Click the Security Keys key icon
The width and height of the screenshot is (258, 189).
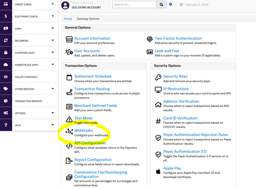coord(158,77)
